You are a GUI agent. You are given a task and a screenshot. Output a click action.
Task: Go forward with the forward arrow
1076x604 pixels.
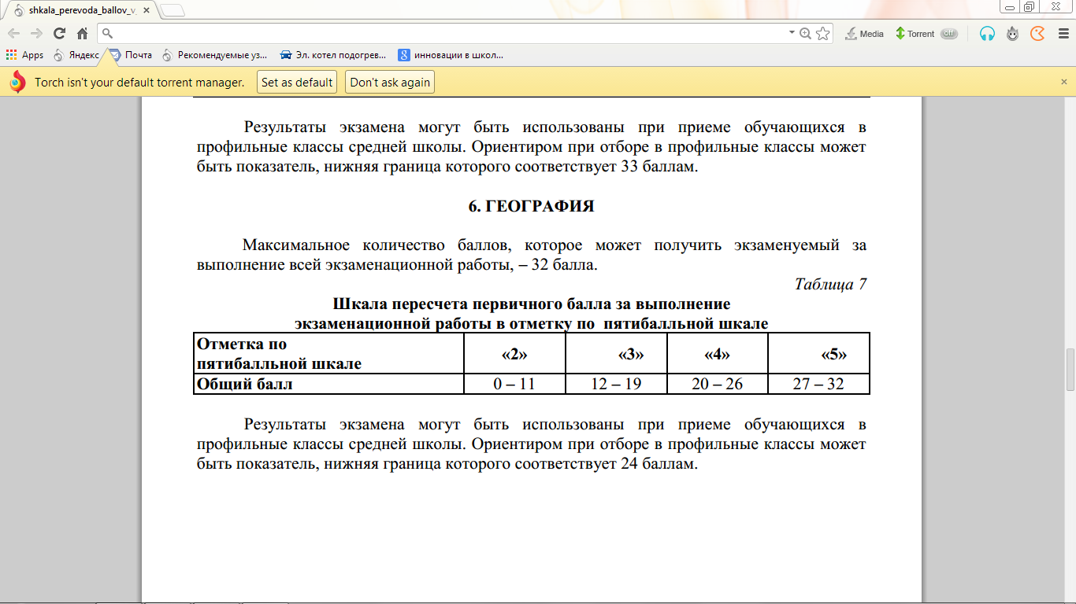[36, 34]
